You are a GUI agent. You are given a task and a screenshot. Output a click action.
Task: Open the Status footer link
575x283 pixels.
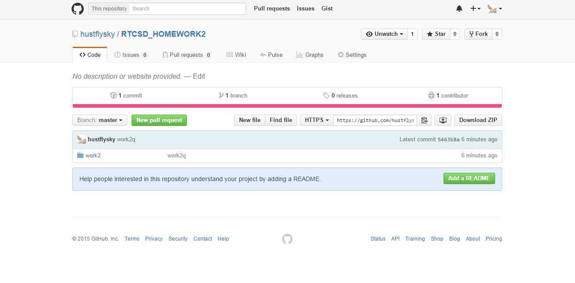(378, 239)
